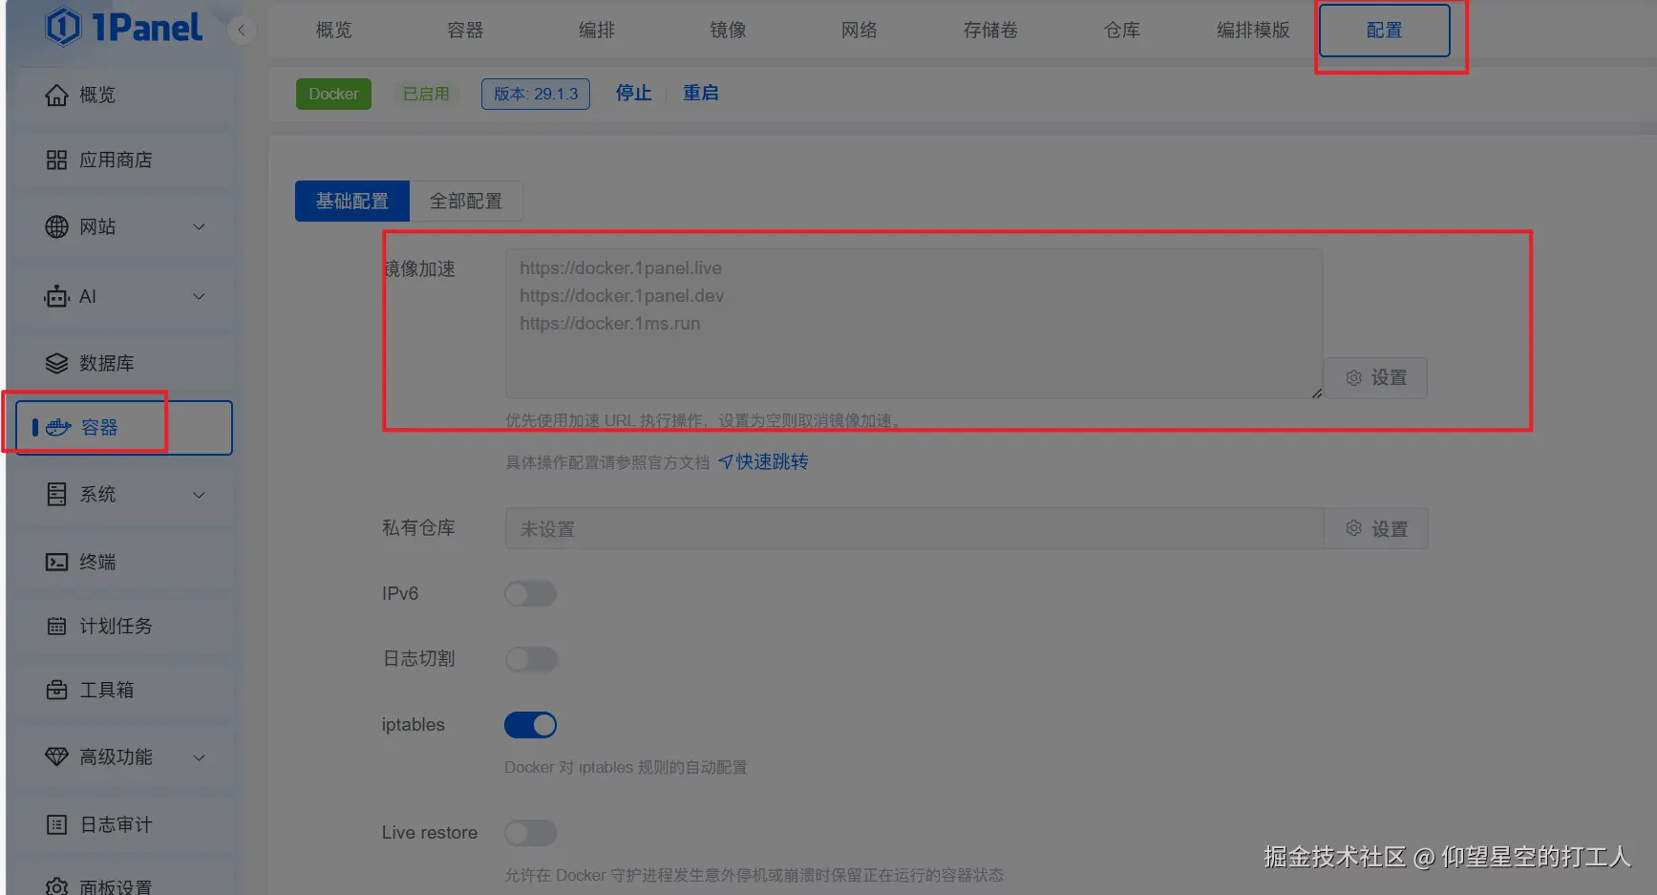Click the 镜像加速 URL text area
Screen dimensions: 1657x895
[914, 324]
